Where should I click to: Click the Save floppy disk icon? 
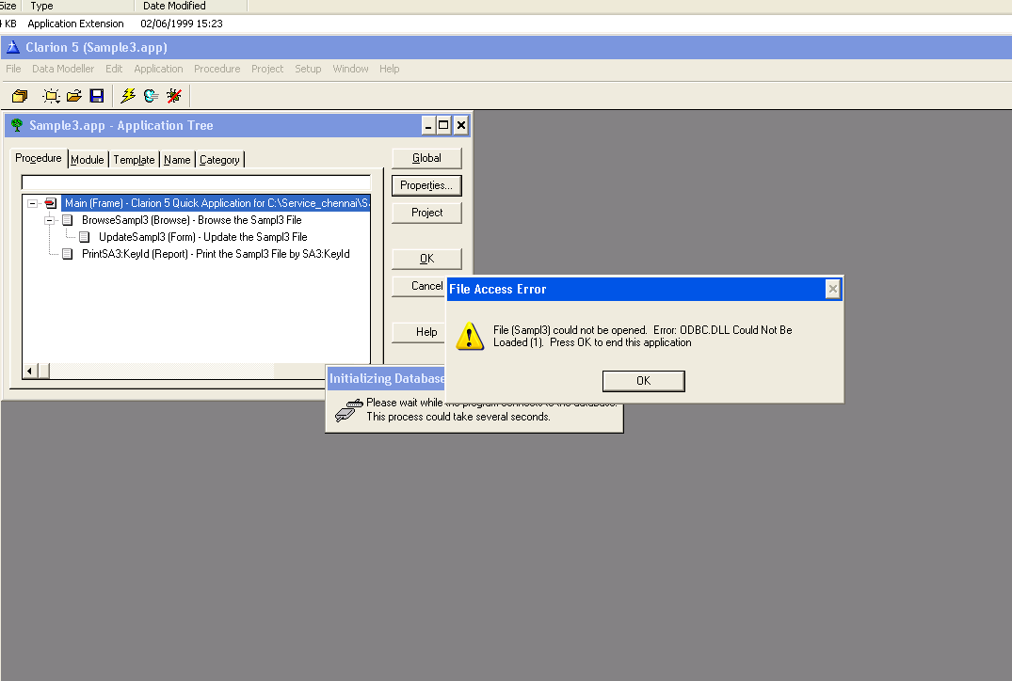point(96,96)
